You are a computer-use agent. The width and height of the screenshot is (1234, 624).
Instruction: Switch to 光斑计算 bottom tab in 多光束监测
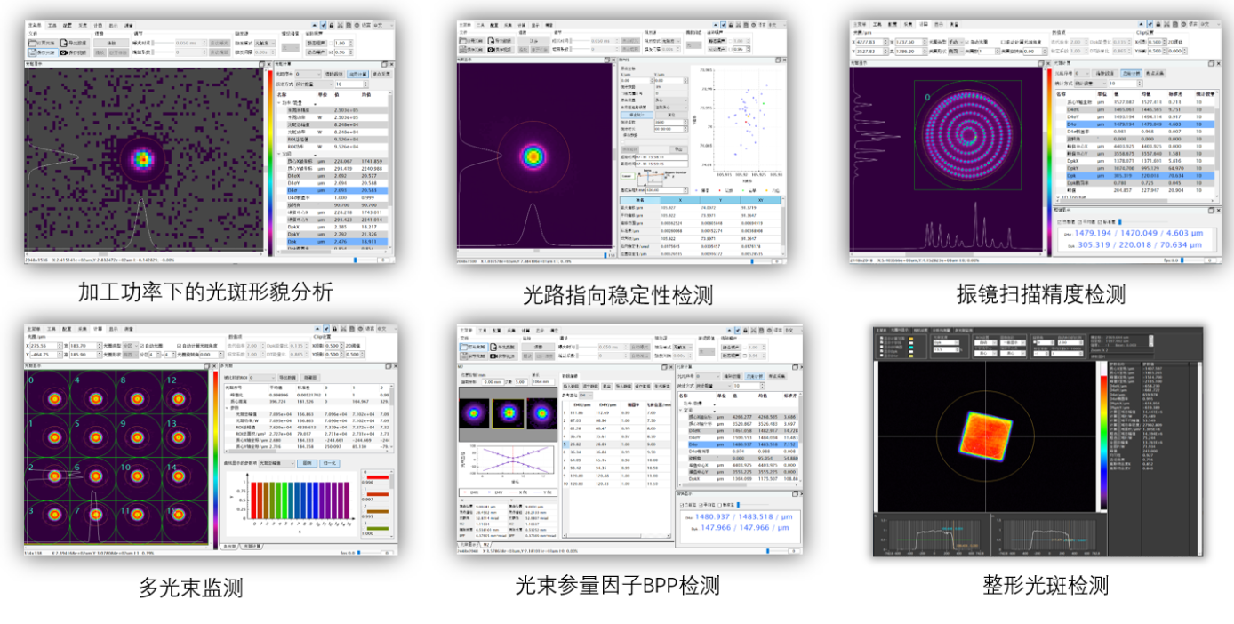pos(252,546)
